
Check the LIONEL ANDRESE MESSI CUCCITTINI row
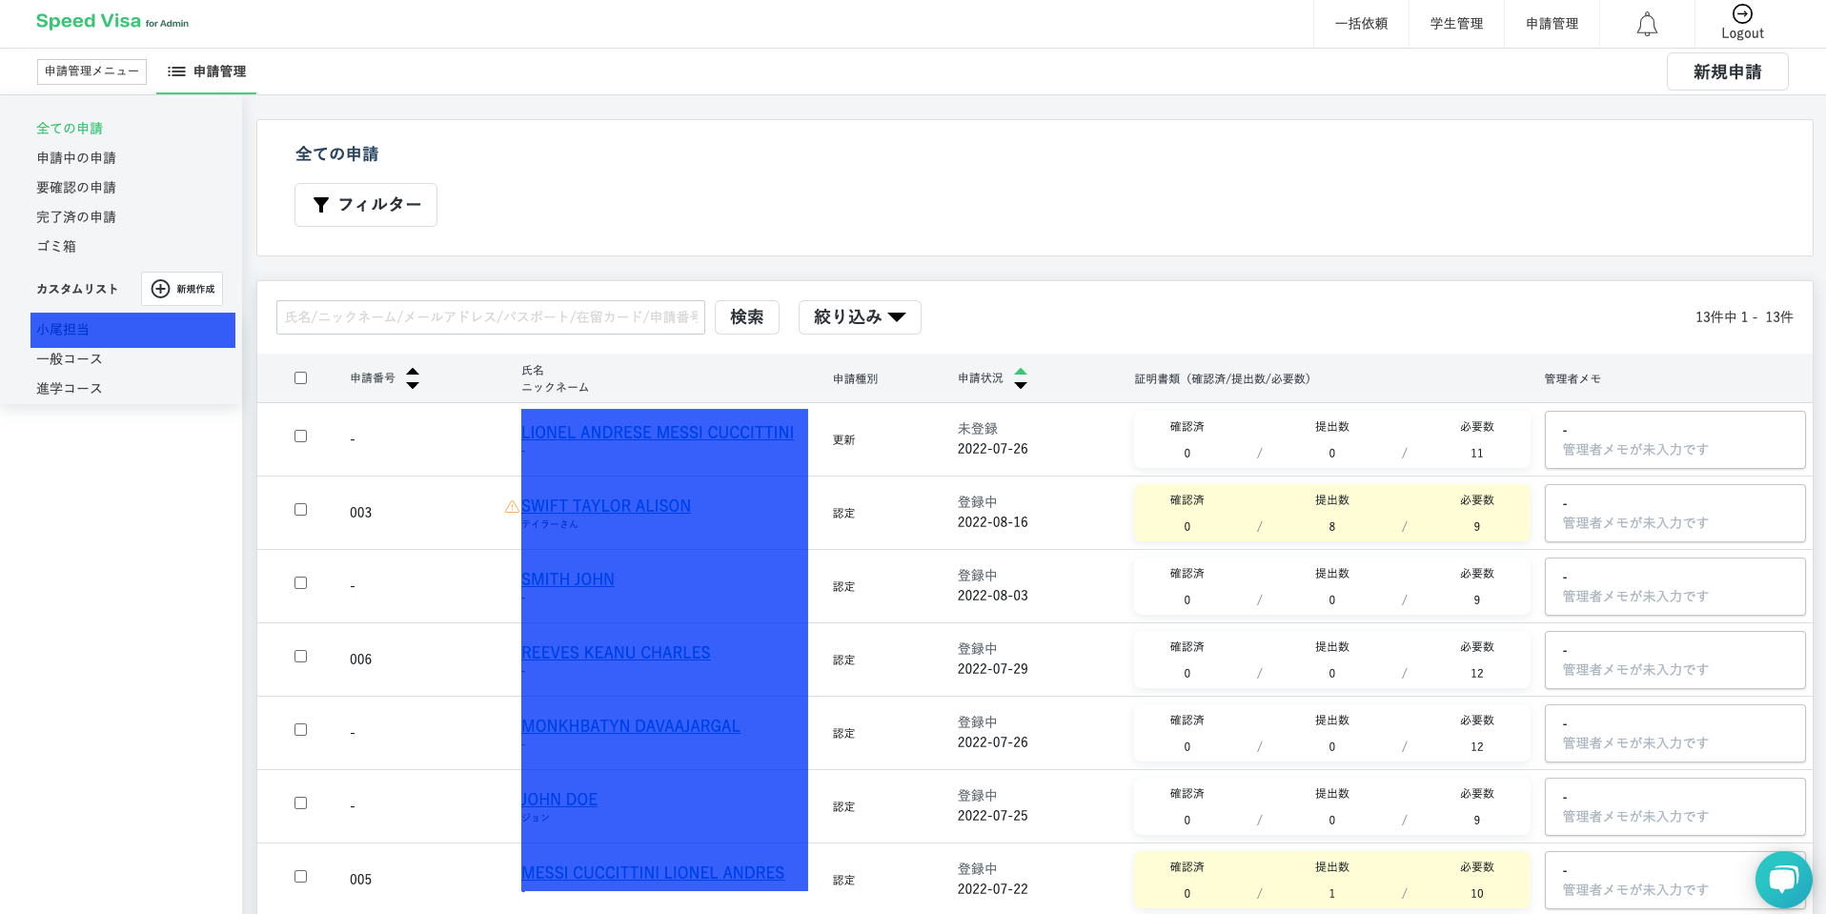pyautogui.click(x=301, y=437)
